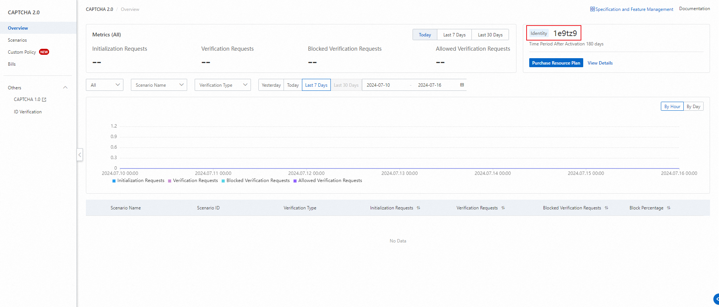The image size is (719, 307).
Task: Open the All filter dropdown
Action: [x=105, y=85]
